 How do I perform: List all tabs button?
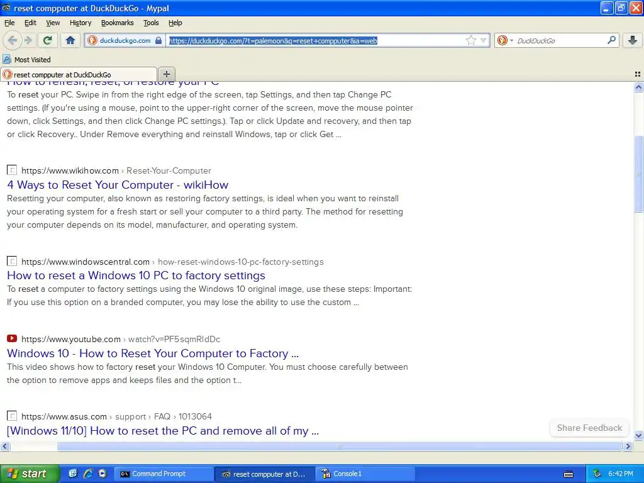pyautogui.click(x=638, y=74)
